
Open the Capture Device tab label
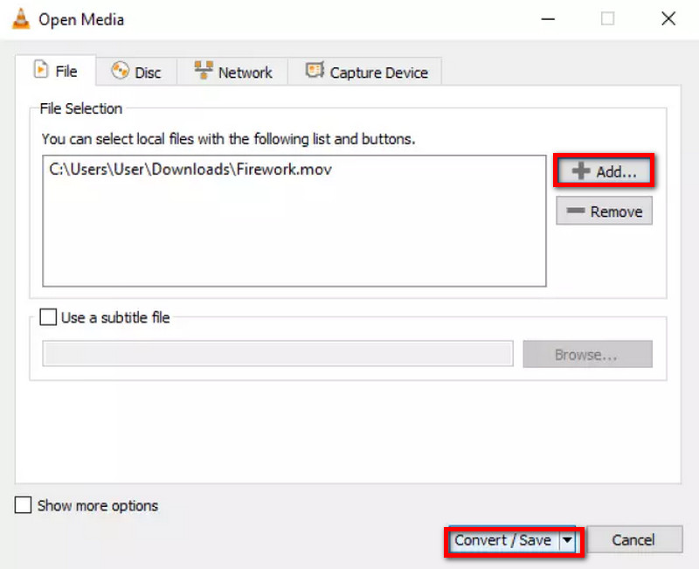(x=378, y=73)
